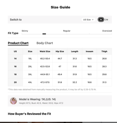Click the model's avatar thumbnail

click(13, 101)
